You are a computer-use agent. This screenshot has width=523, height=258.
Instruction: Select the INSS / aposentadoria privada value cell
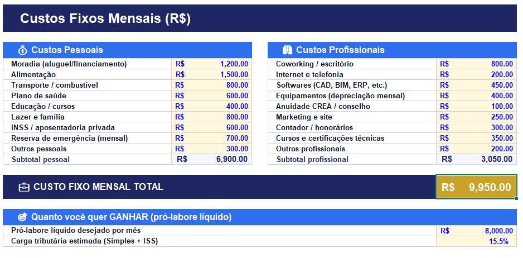point(212,128)
